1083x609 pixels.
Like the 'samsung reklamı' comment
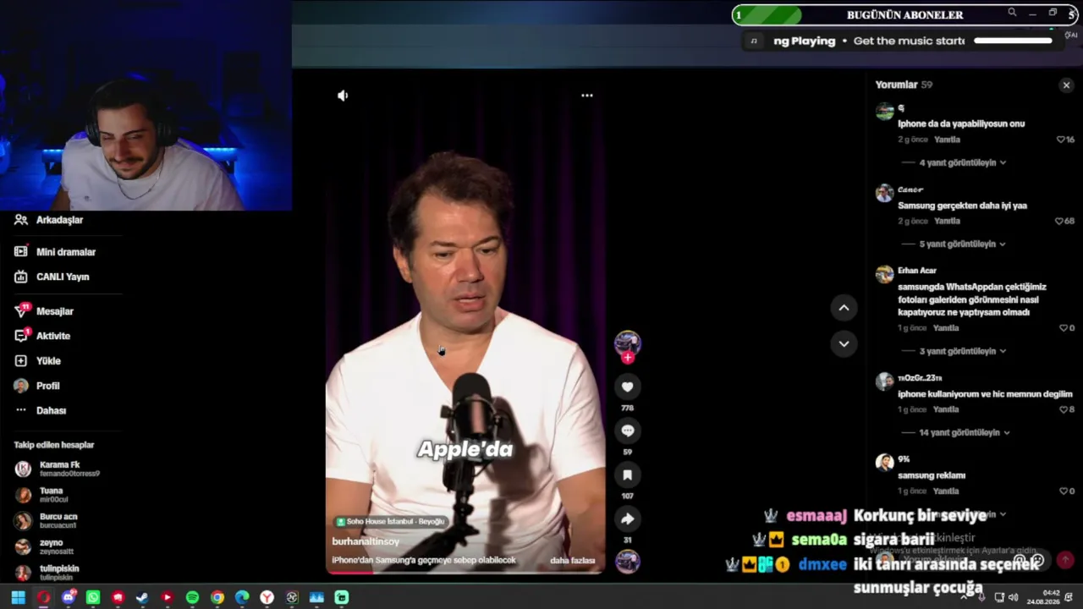1064,491
